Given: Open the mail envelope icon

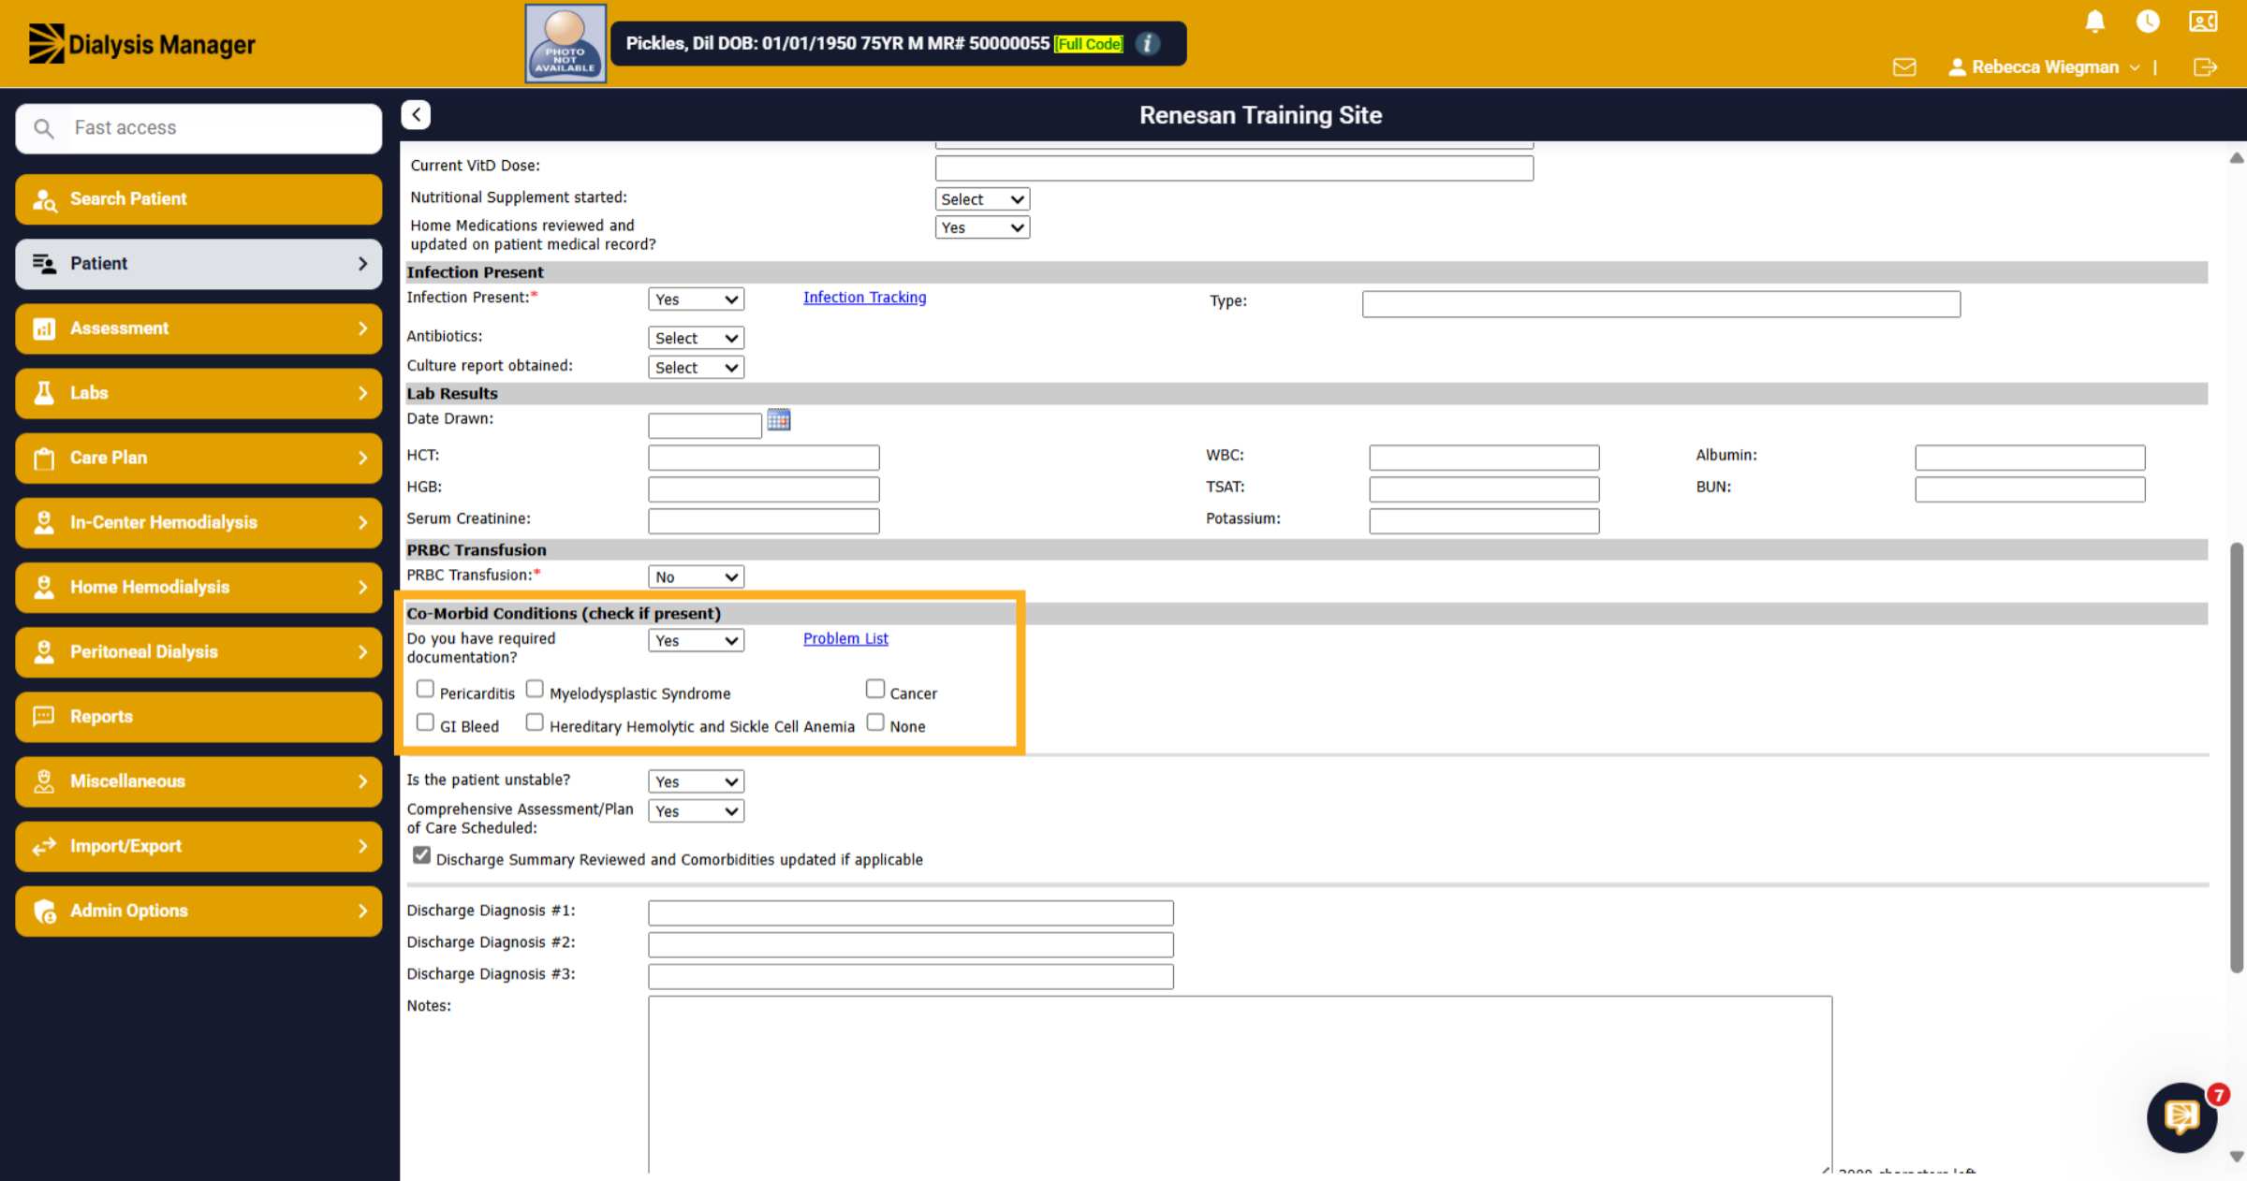Looking at the screenshot, I should (x=1904, y=67).
